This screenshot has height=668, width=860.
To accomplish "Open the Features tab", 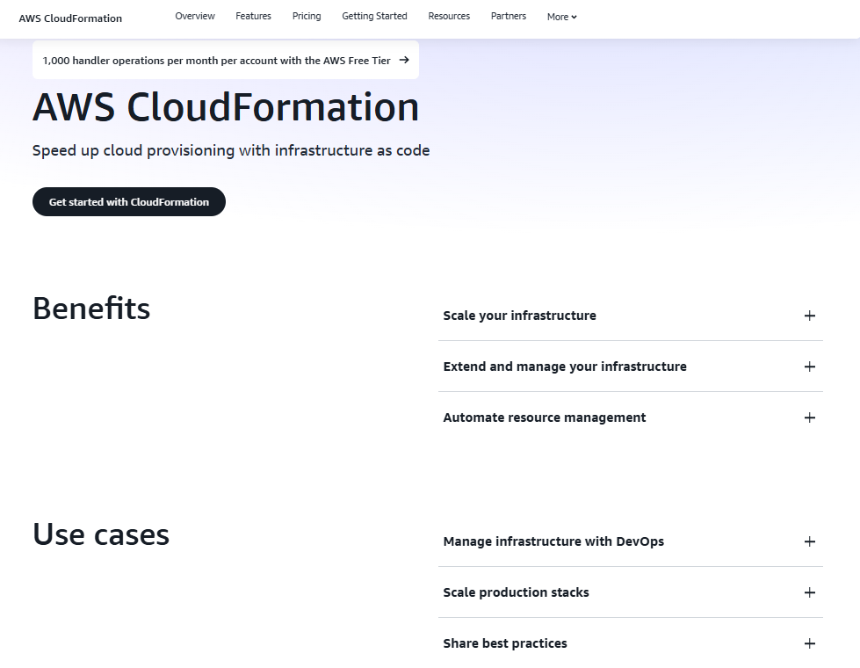I will pyautogui.click(x=253, y=17).
